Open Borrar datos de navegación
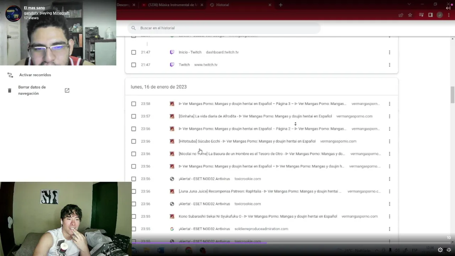 coord(32,90)
